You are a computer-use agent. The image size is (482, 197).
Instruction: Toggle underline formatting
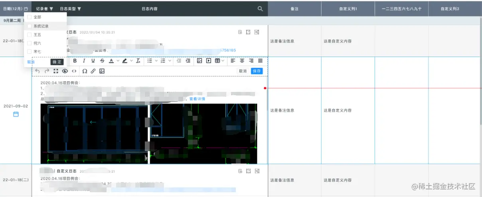93,61
